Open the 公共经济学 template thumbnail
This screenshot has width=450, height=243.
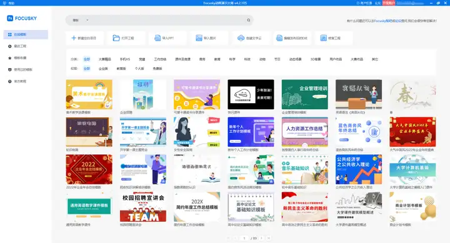[359, 169]
